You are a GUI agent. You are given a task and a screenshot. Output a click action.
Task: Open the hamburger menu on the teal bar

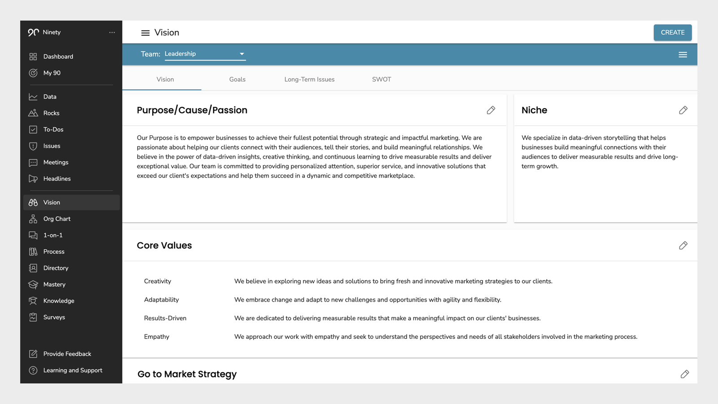pyautogui.click(x=683, y=54)
